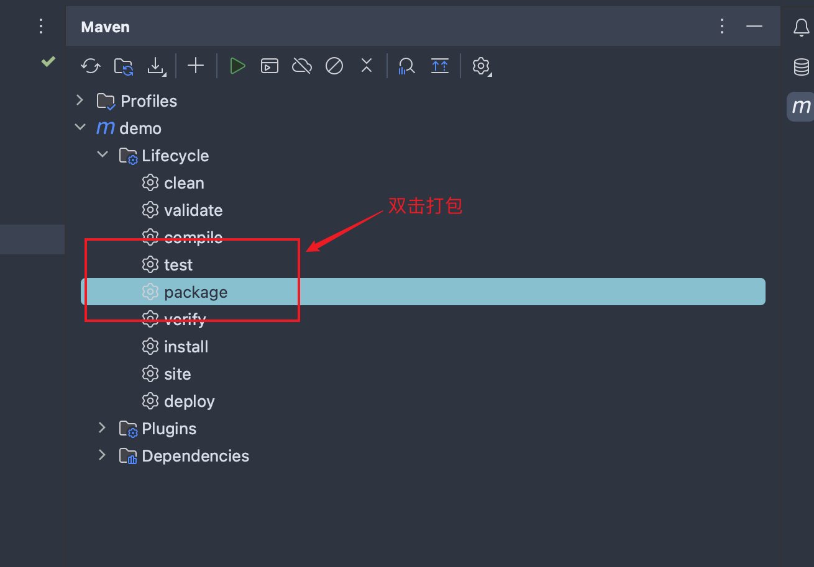Click the green inspection checkmark
This screenshot has height=567, width=814.
48,61
